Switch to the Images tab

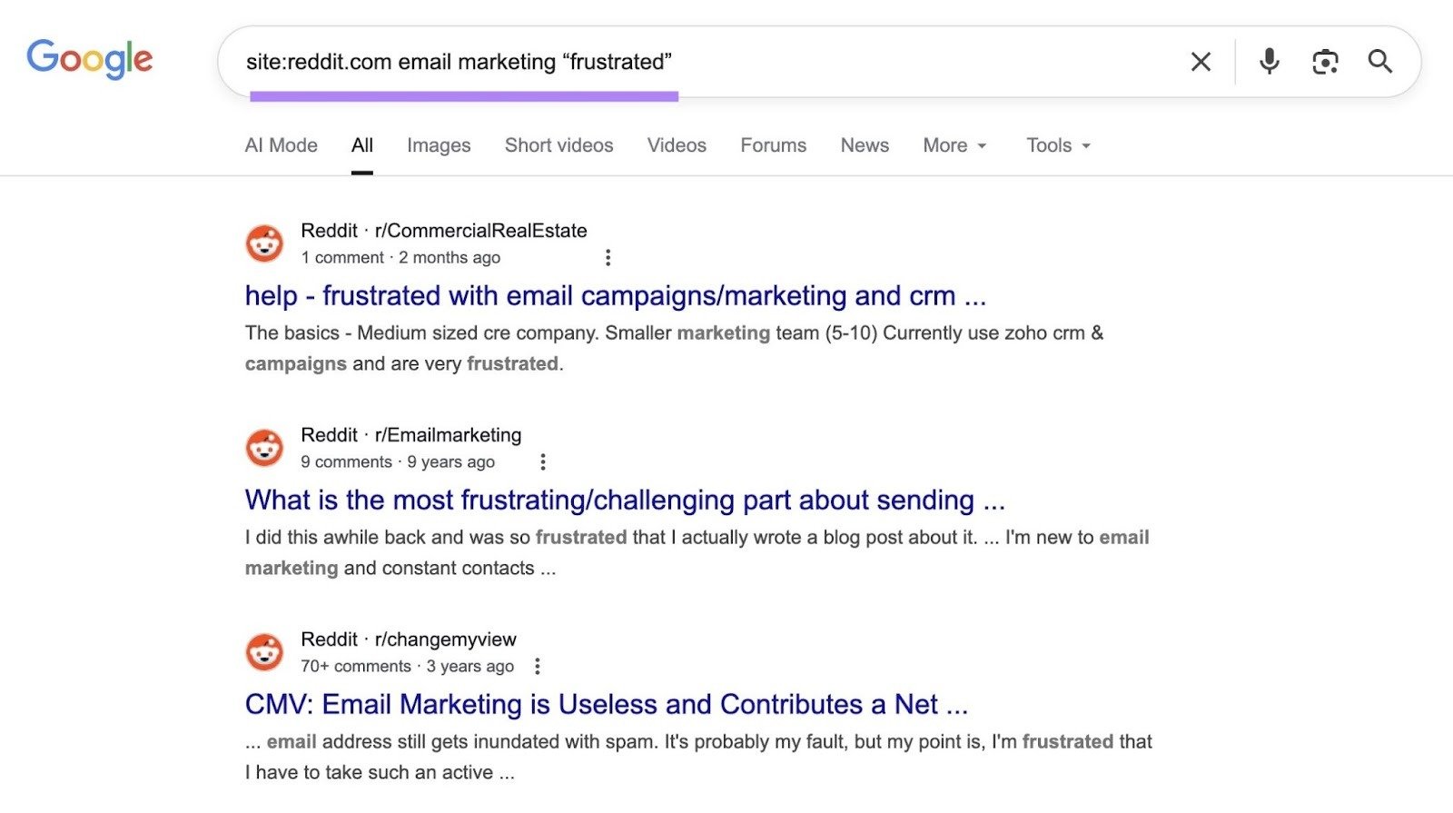pos(439,145)
